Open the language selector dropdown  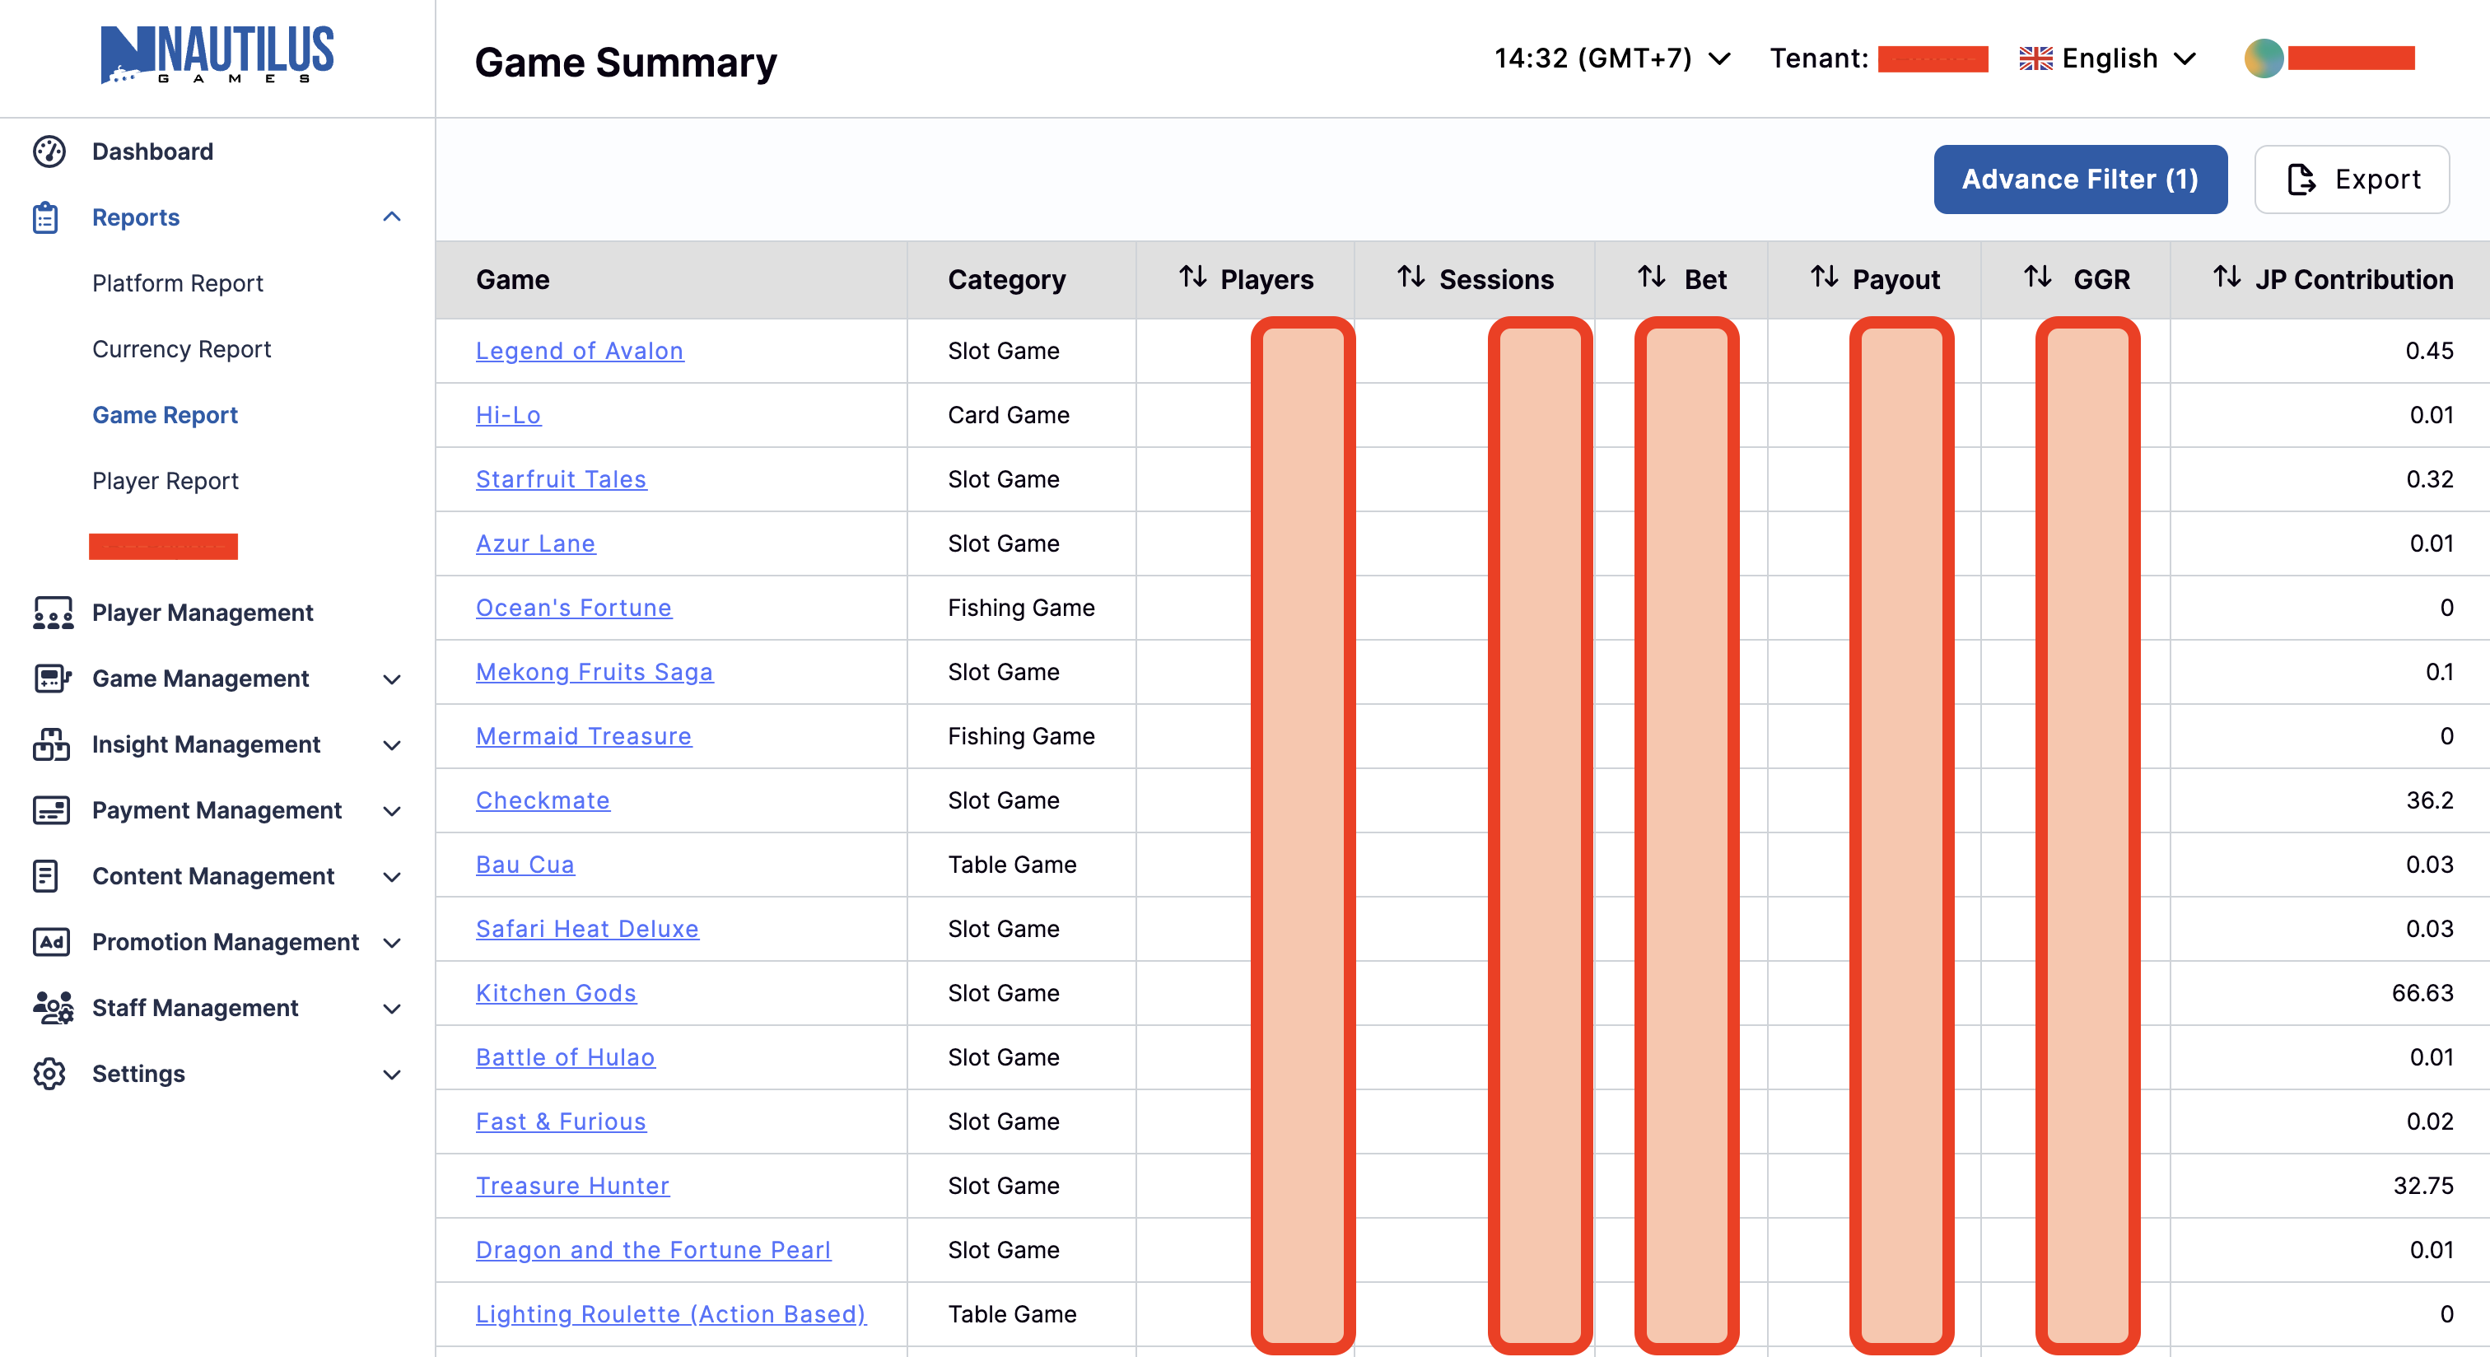click(2107, 58)
